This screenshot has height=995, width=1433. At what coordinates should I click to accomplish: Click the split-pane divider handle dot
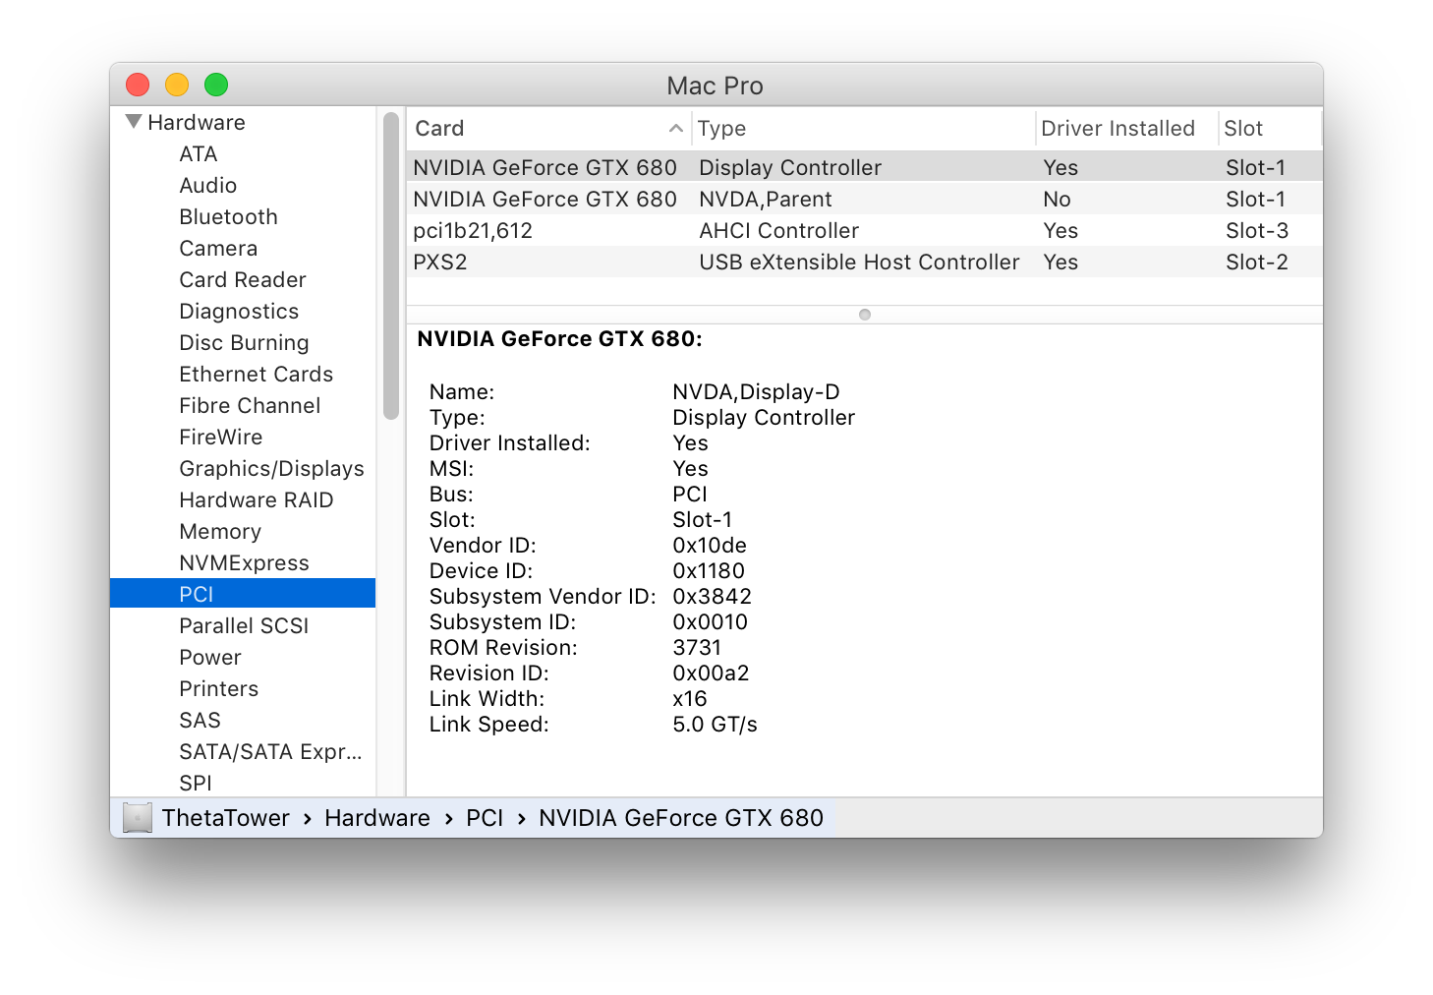coord(865,315)
